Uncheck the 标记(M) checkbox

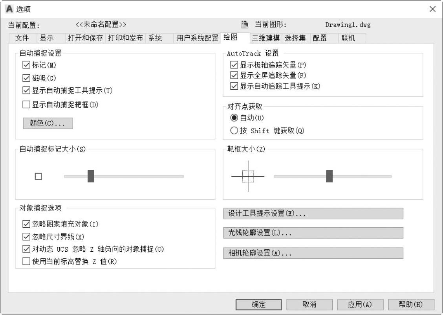pos(26,65)
